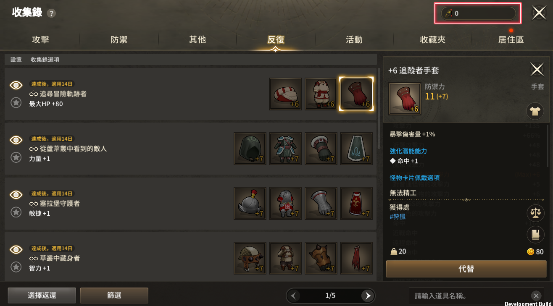This screenshot has height=306, width=553.
Task: Toggle eye visibility for 塞拉堡守護者
Action: (x=16, y=194)
